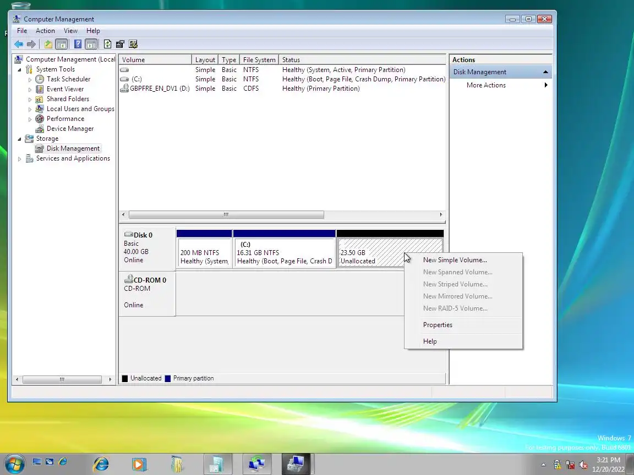Select Computer Management (Local) root node
Image resolution: width=634 pixels, height=475 pixels.
click(x=70, y=59)
